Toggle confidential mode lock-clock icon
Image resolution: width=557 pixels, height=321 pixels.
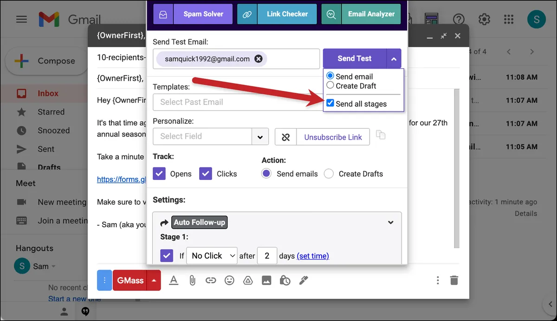(285, 280)
